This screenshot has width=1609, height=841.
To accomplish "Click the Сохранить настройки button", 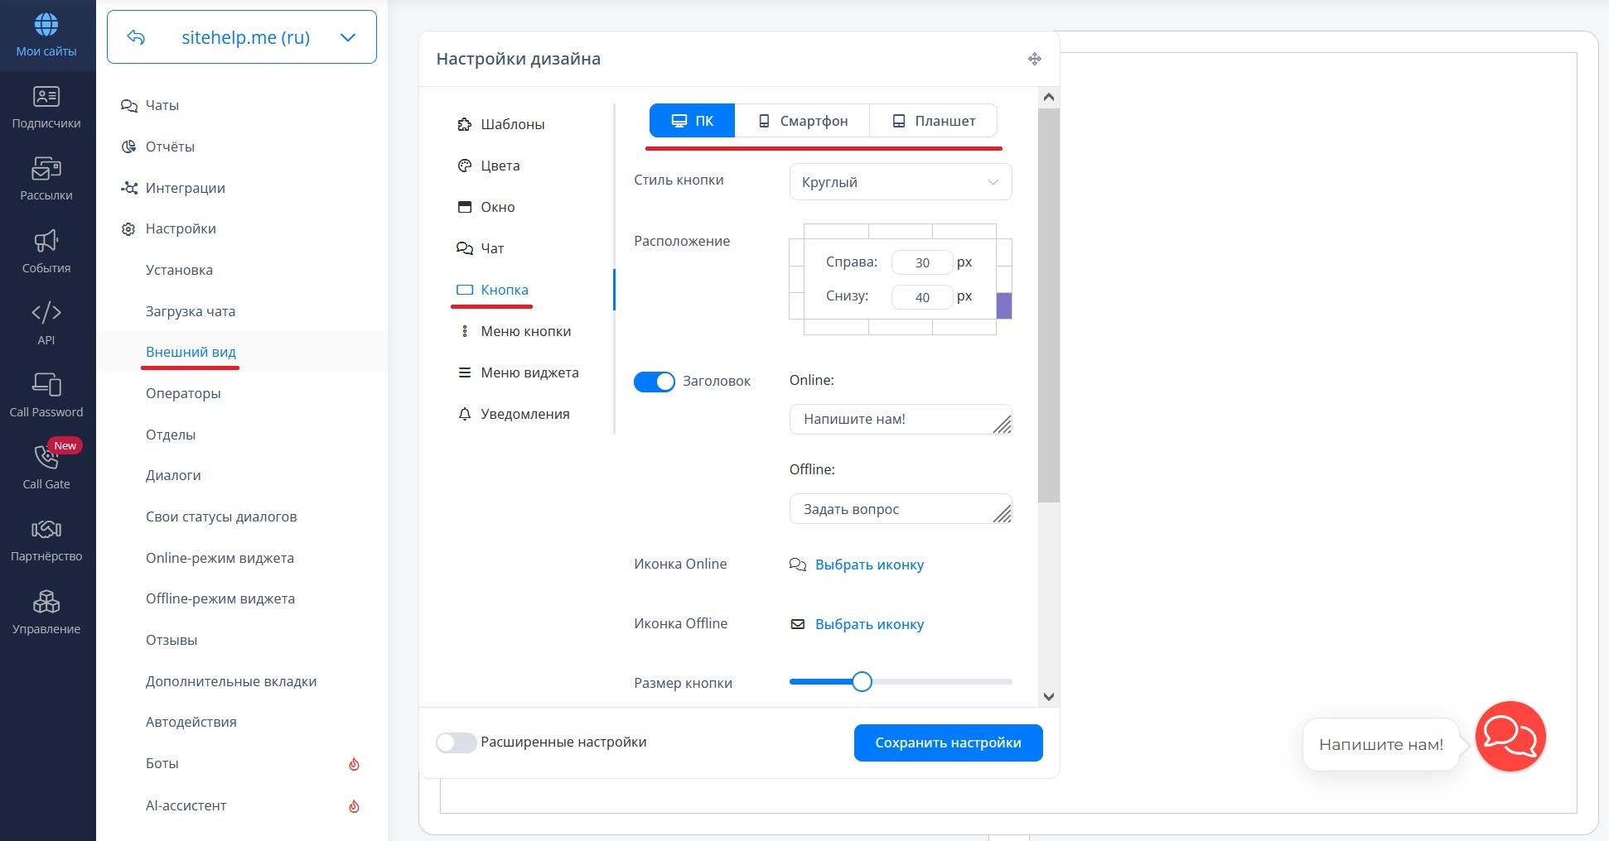I will click(948, 742).
